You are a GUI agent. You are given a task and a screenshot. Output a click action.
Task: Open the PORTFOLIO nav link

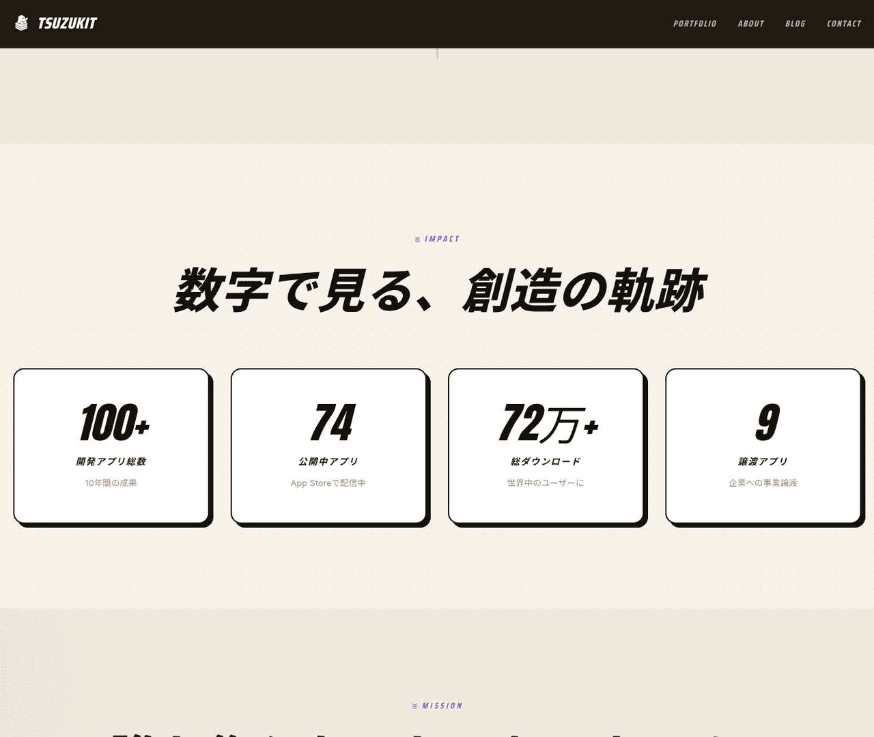695,24
